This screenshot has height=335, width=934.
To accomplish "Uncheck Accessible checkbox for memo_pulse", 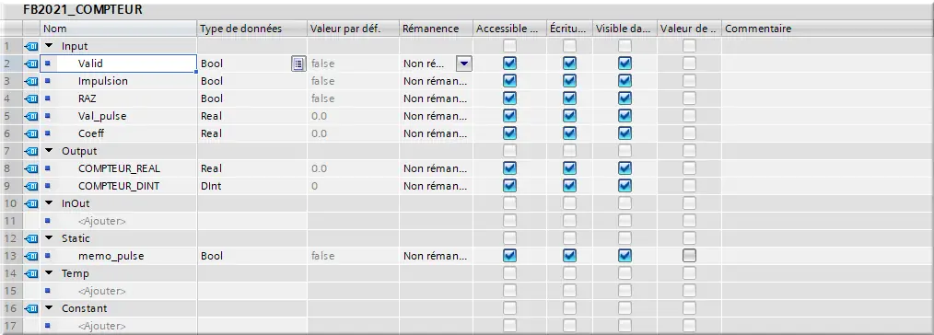I will [510, 256].
